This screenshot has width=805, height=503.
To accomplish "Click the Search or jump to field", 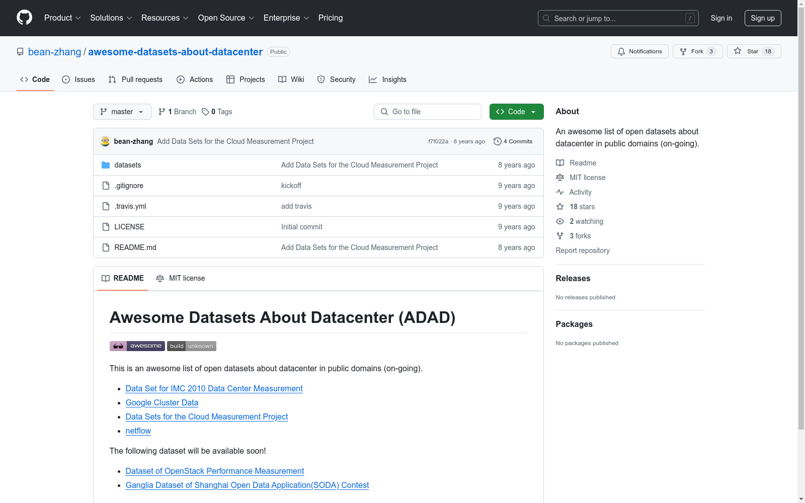I will tap(618, 18).
